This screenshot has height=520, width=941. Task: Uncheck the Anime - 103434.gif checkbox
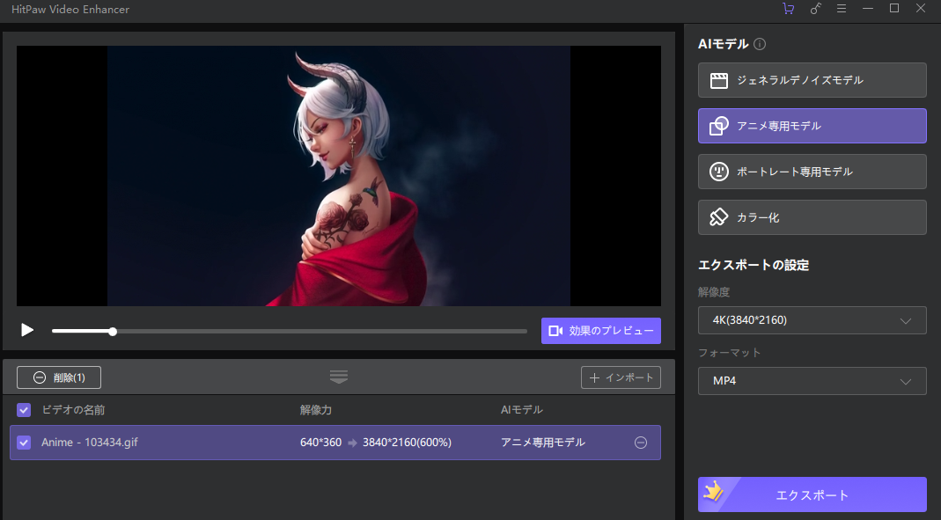pyautogui.click(x=24, y=442)
